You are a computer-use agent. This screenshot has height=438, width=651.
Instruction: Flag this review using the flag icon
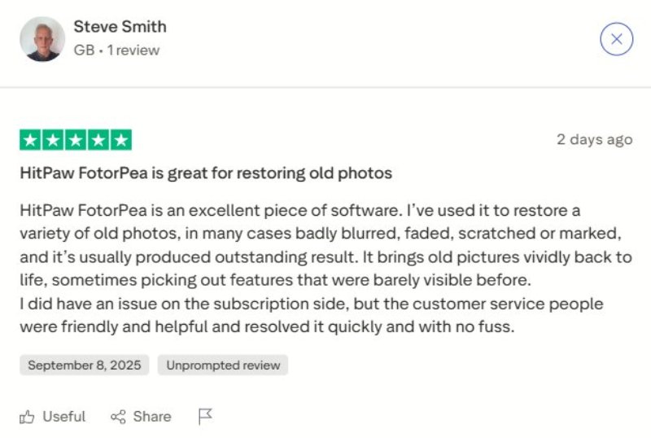205,417
